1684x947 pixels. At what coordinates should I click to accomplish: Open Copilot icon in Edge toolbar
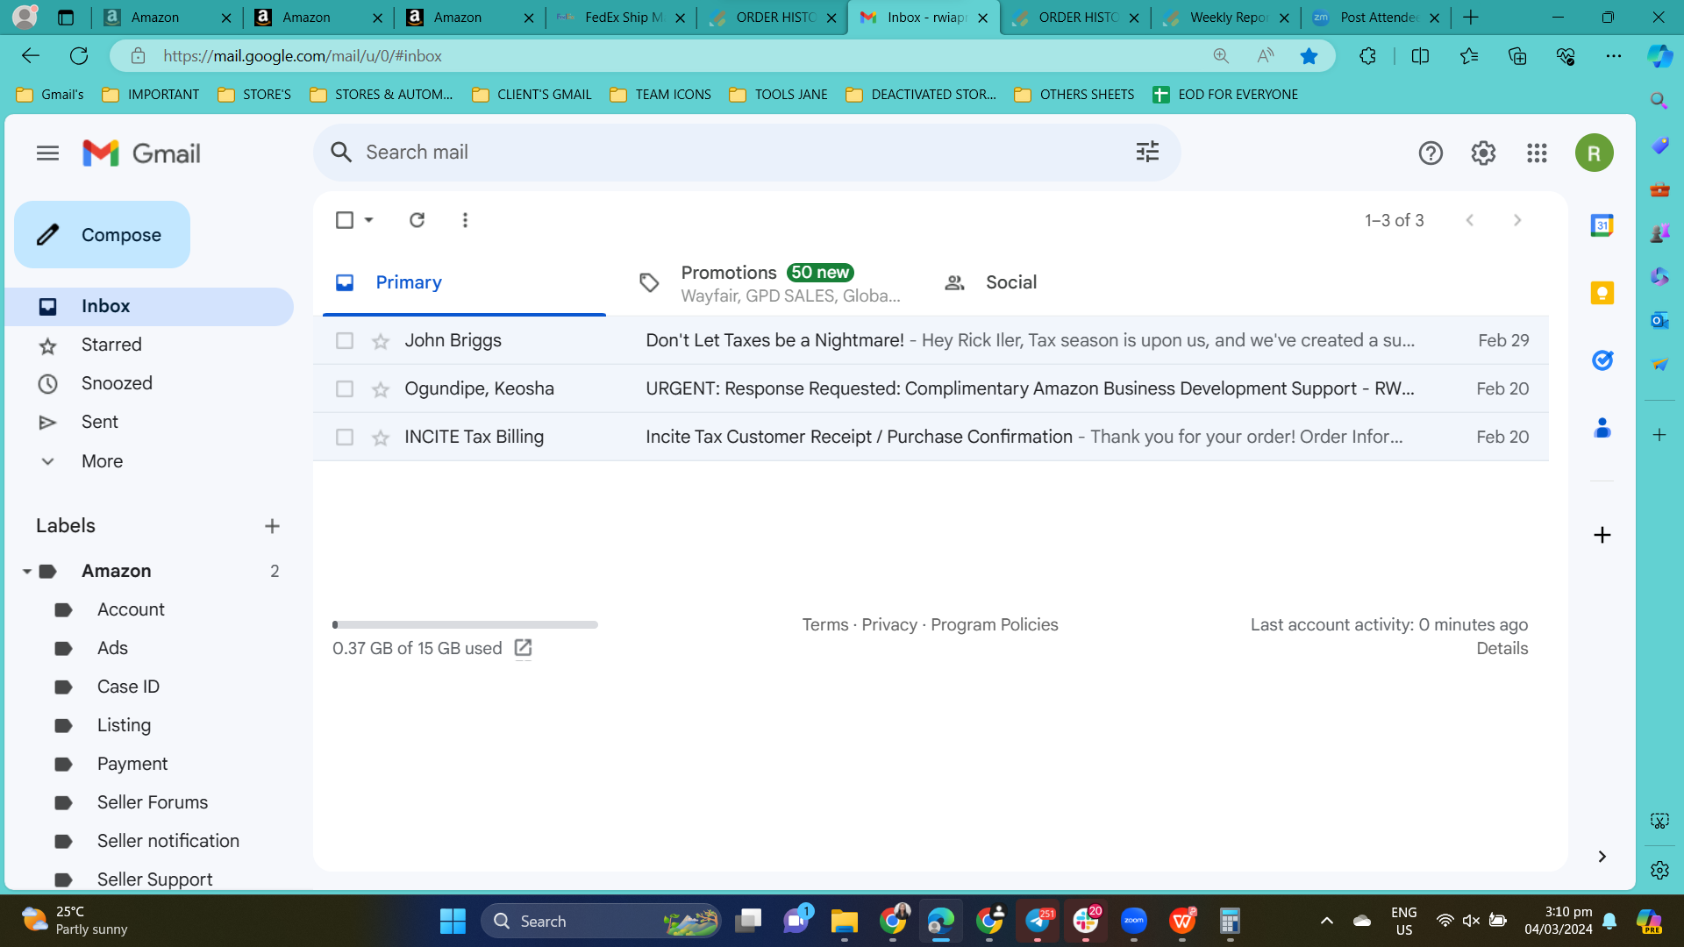tap(1659, 56)
